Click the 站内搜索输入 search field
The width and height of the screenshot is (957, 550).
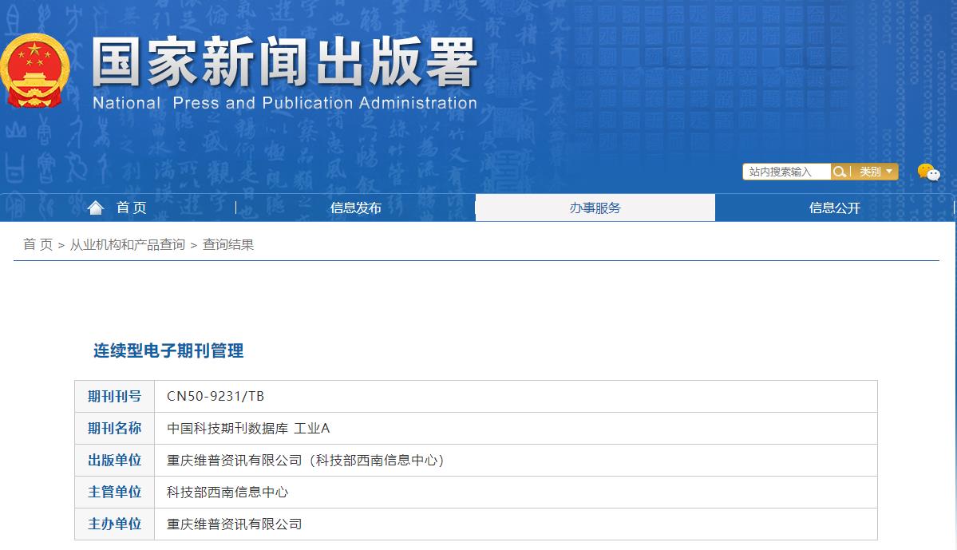(786, 171)
